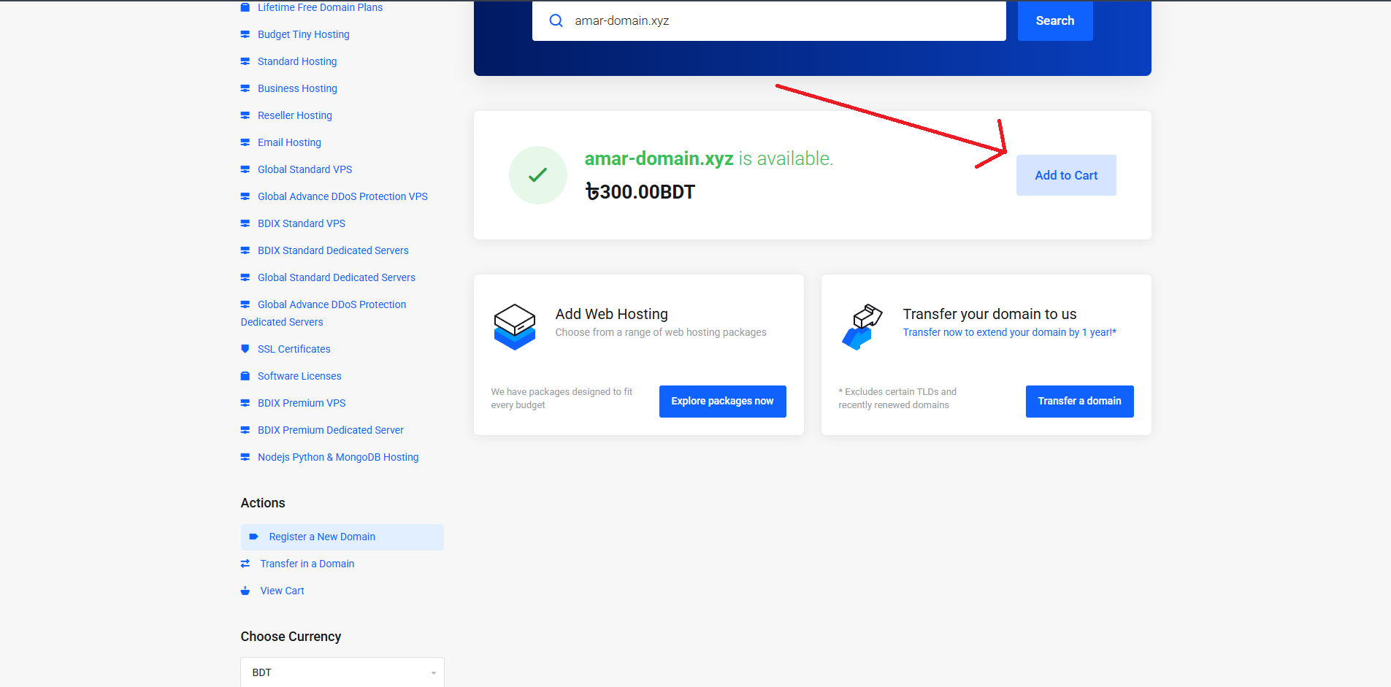Open Nodejs Python & MongoDB Hosting link

click(338, 457)
